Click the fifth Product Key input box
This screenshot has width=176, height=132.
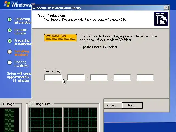[145, 77]
